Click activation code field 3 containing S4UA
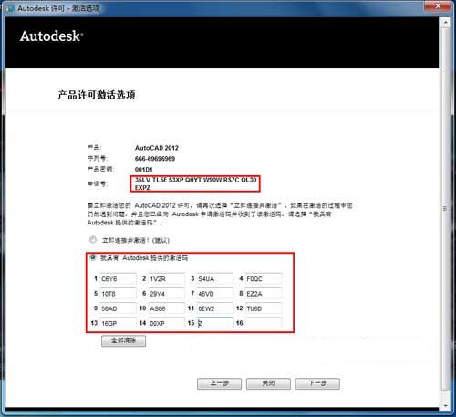 coord(215,279)
